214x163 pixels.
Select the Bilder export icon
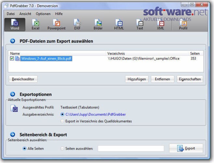pyautogui.click(x=98, y=25)
